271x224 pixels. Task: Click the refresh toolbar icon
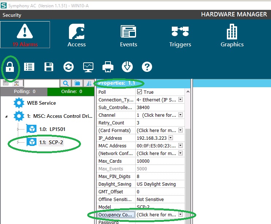tap(69, 67)
